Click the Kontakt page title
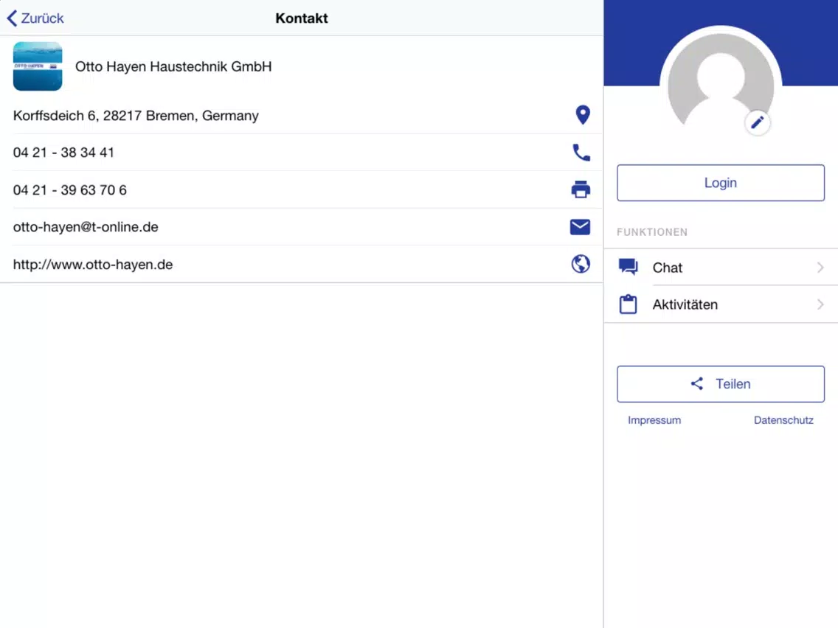 pos(302,18)
